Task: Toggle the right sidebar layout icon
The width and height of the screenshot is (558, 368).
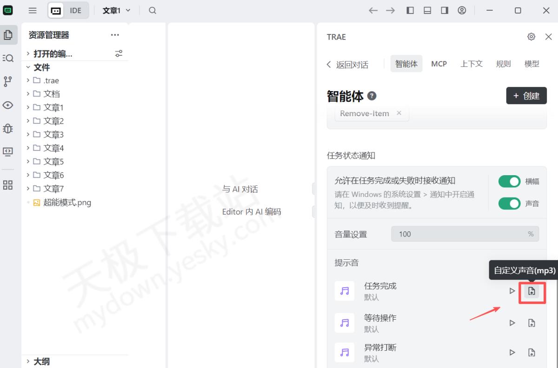Action: tap(445, 10)
